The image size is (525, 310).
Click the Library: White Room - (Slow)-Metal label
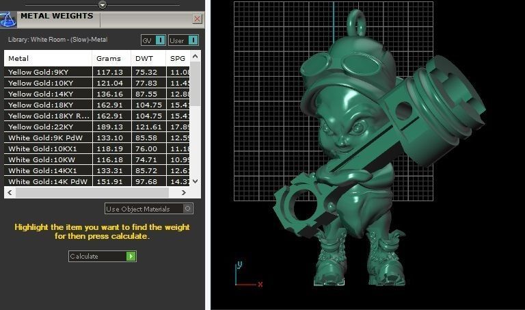coord(57,40)
